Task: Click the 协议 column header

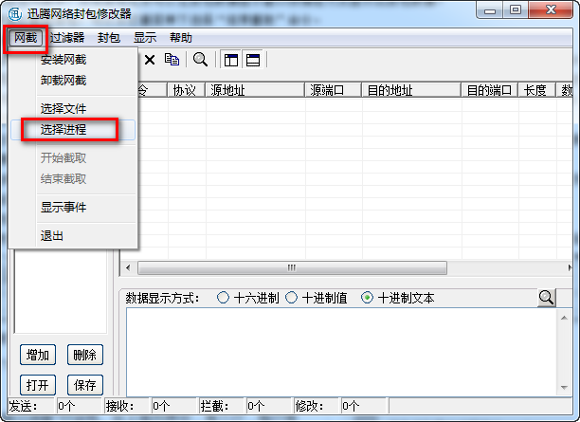Action: [x=186, y=90]
